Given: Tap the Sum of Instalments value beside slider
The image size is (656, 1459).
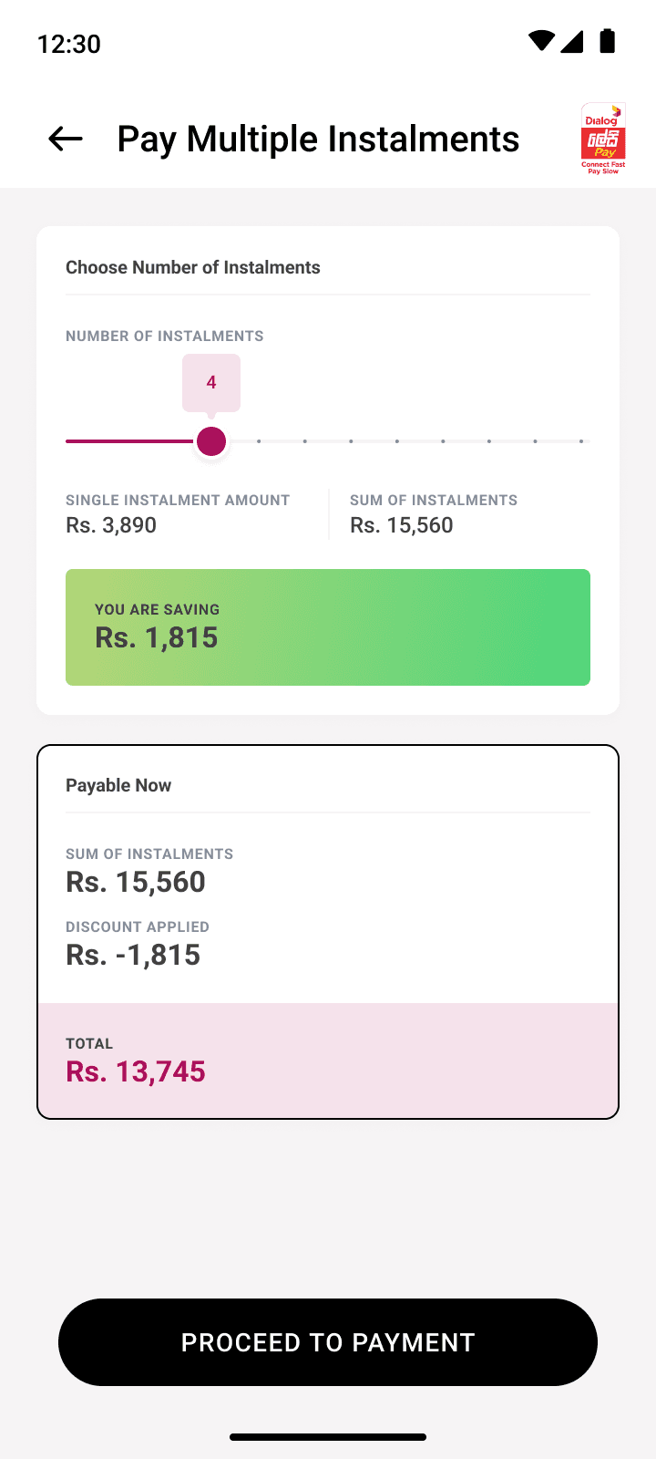Looking at the screenshot, I should click(x=402, y=525).
